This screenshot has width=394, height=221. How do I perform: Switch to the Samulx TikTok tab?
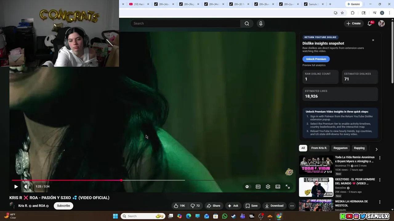[x=314, y=4]
